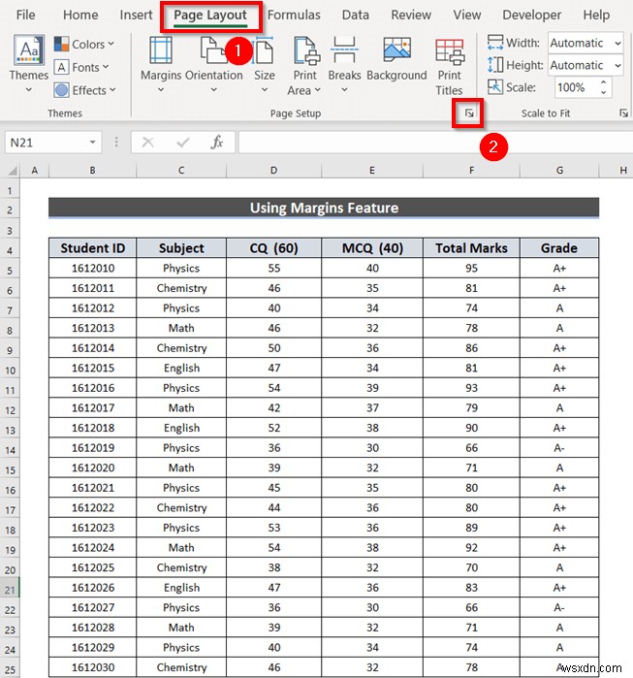Switch to the Formulas tab

tap(294, 15)
